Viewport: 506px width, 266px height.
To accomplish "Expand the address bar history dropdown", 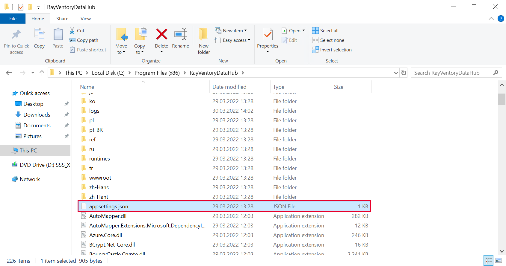I will tap(396, 73).
